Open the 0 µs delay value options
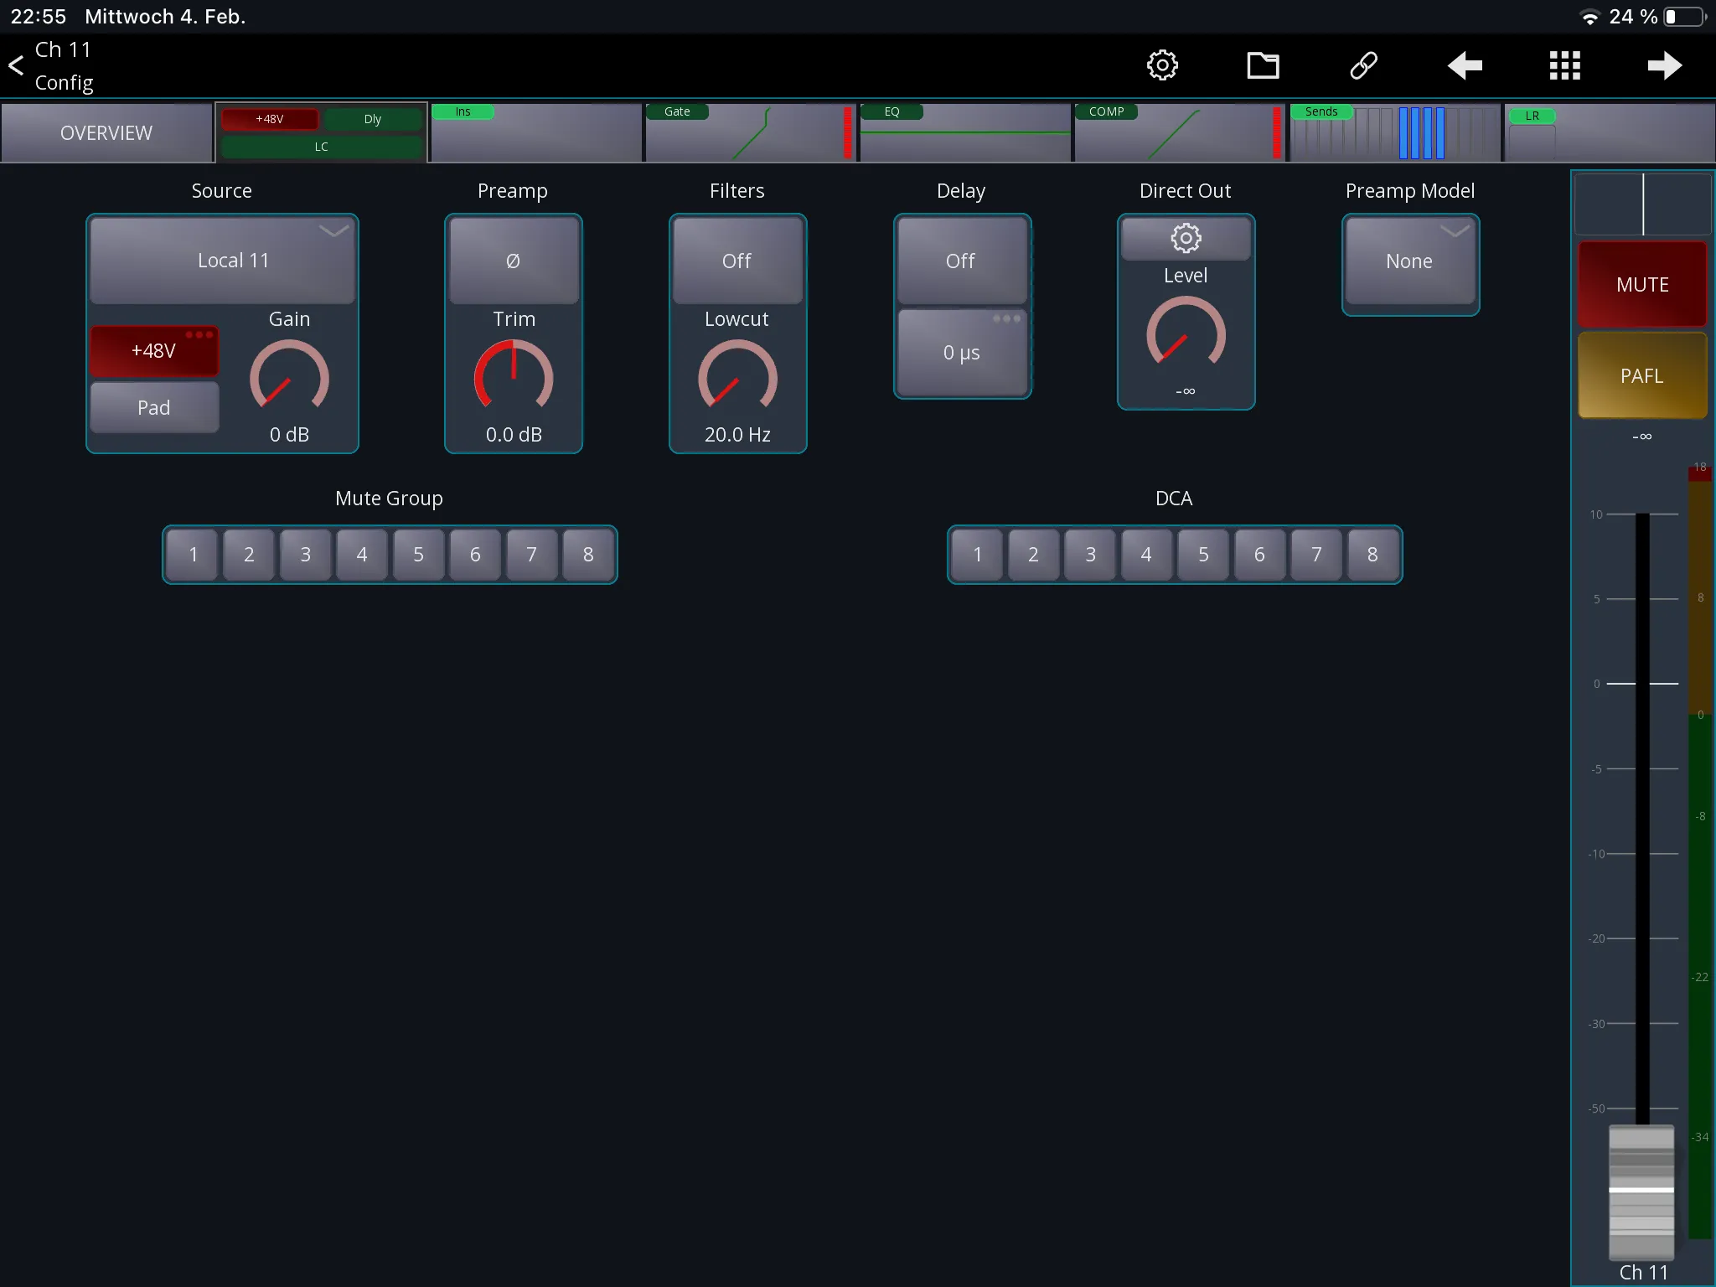Image resolution: width=1716 pixels, height=1287 pixels. point(962,352)
